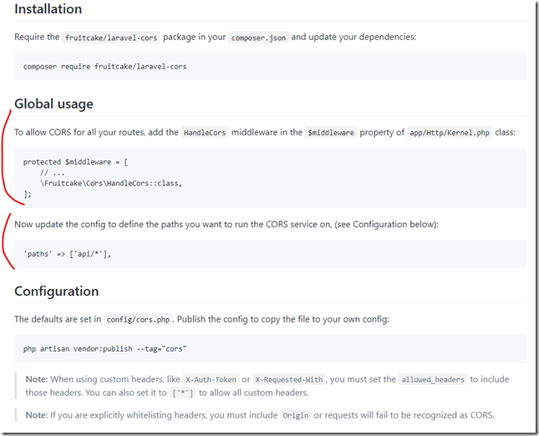
Task: Click the HandleCors inline code label
Action: (x=208, y=132)
